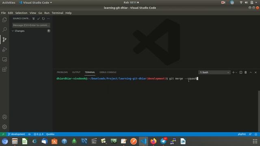Viewport: 260px width, 146px height.
Task: Open the Accounts menu icon
Action: point(4,117)
